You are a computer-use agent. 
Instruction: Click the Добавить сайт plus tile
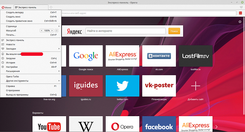tap(196, 86)
